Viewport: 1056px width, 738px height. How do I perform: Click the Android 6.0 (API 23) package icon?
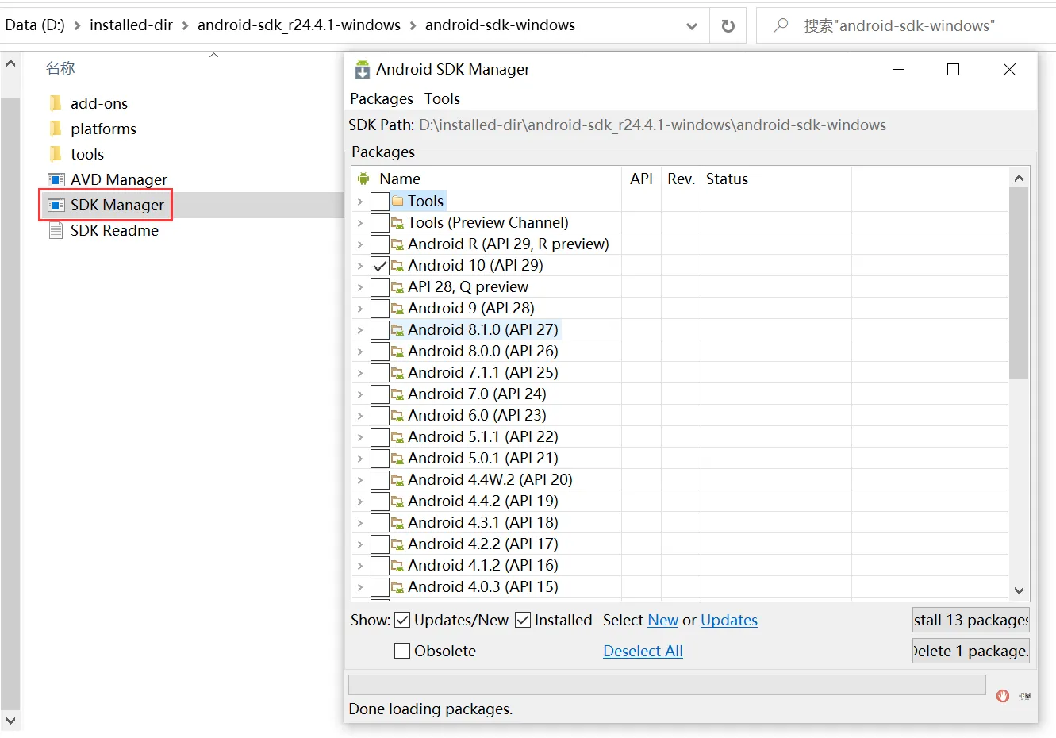pos(397,416)
